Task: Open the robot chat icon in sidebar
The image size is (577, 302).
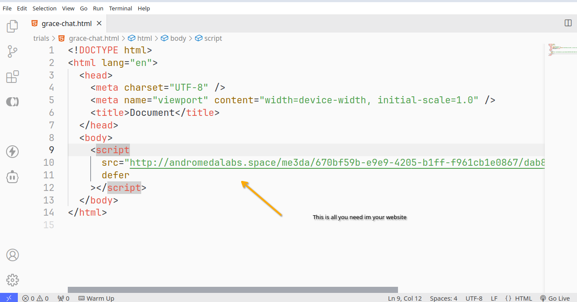Action: pyautogui.click(x=12, y=177)
